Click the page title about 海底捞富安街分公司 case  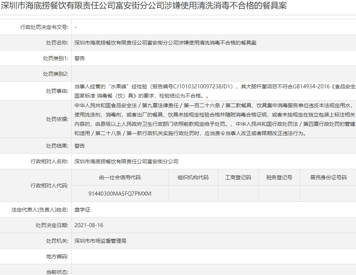tap(144, 6)
